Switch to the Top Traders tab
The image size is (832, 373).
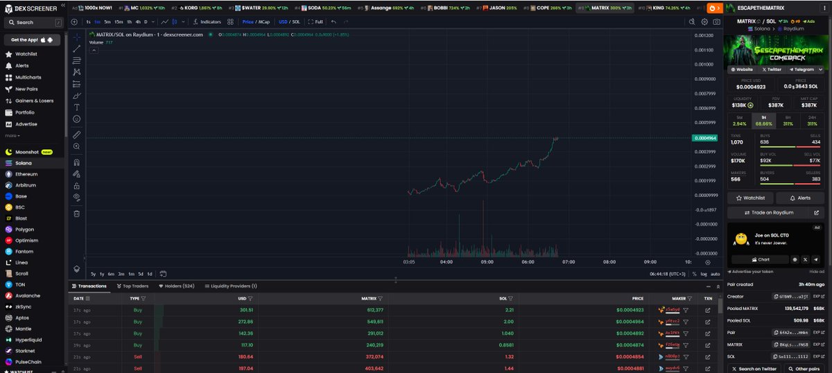click(132, 286)
